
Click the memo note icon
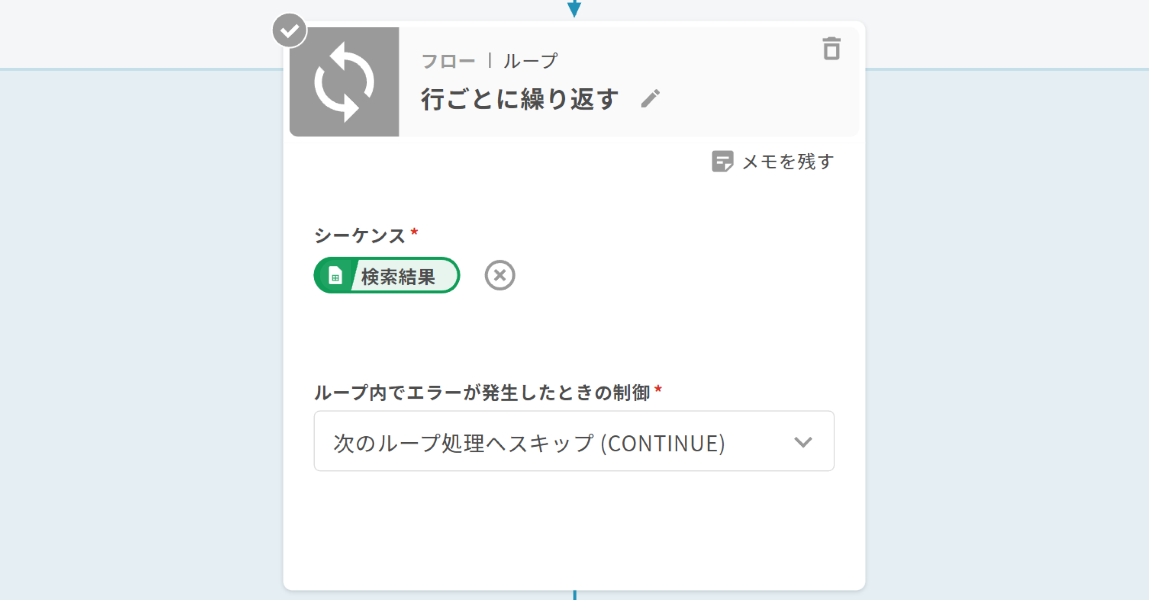pyautogui.click(x=722, y=161)
